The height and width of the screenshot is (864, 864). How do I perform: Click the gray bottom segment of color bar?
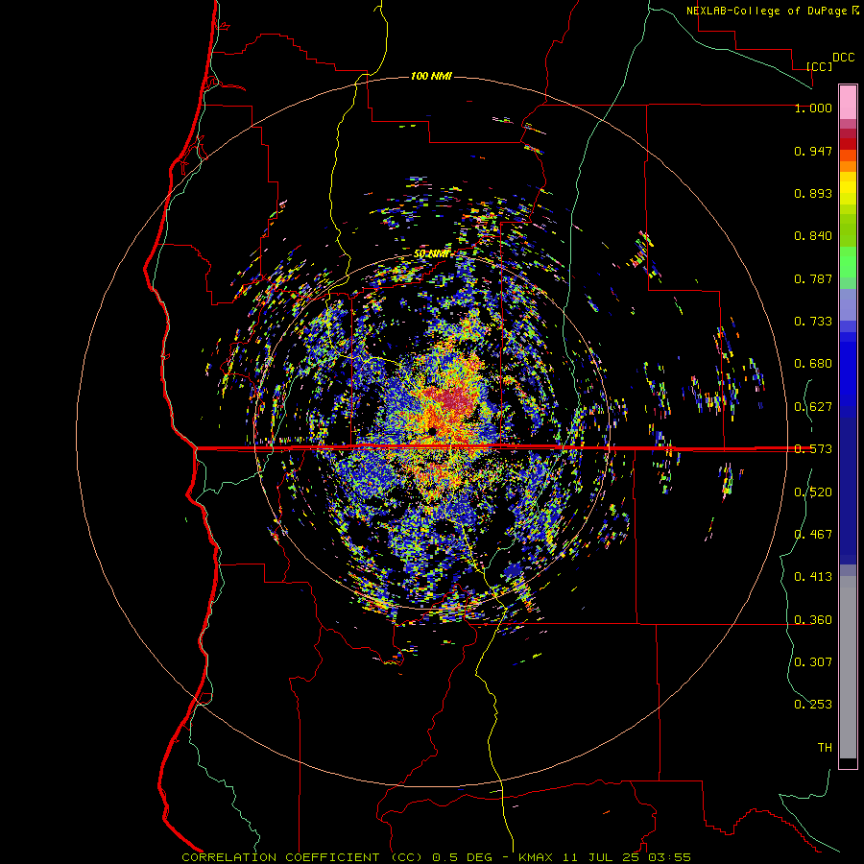click(848, 667)
